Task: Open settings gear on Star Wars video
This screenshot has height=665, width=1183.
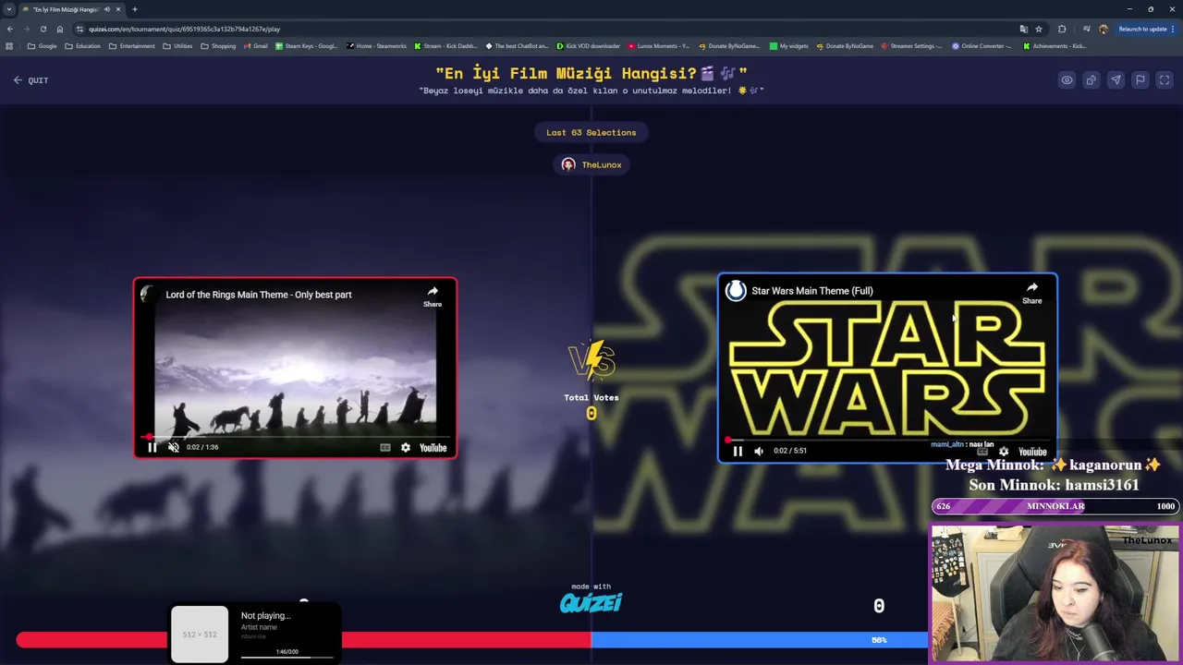Action: point(1004,452)
